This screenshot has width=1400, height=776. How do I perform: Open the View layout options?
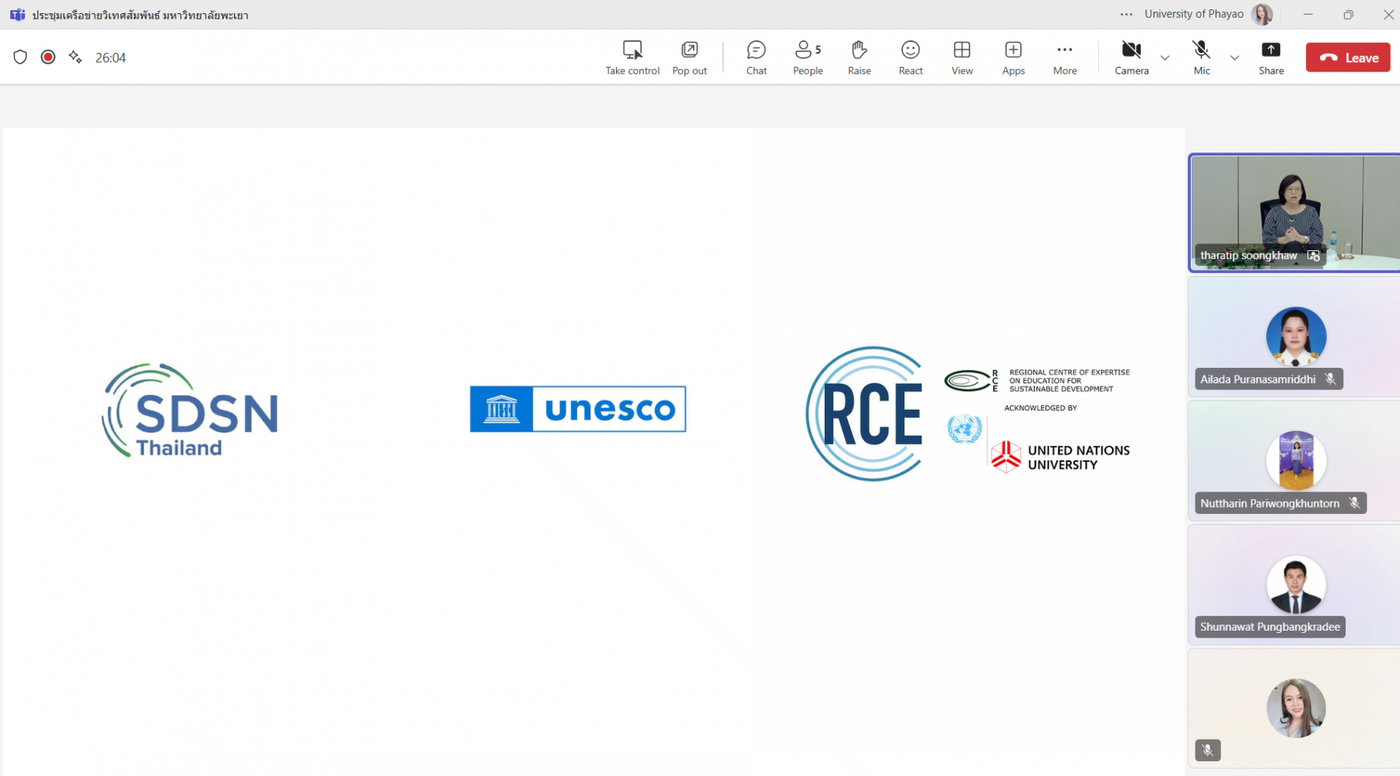(961, 58)
